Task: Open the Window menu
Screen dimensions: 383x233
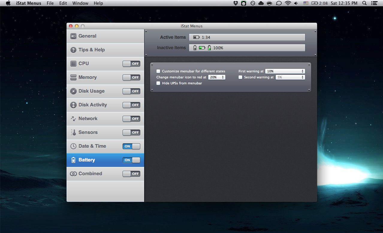Action: [x=80, y=3]
